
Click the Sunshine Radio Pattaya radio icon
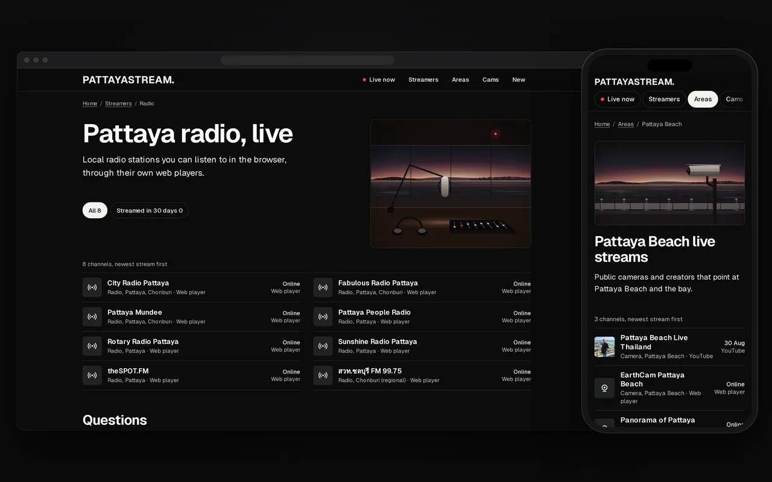(x=323, y=346)
